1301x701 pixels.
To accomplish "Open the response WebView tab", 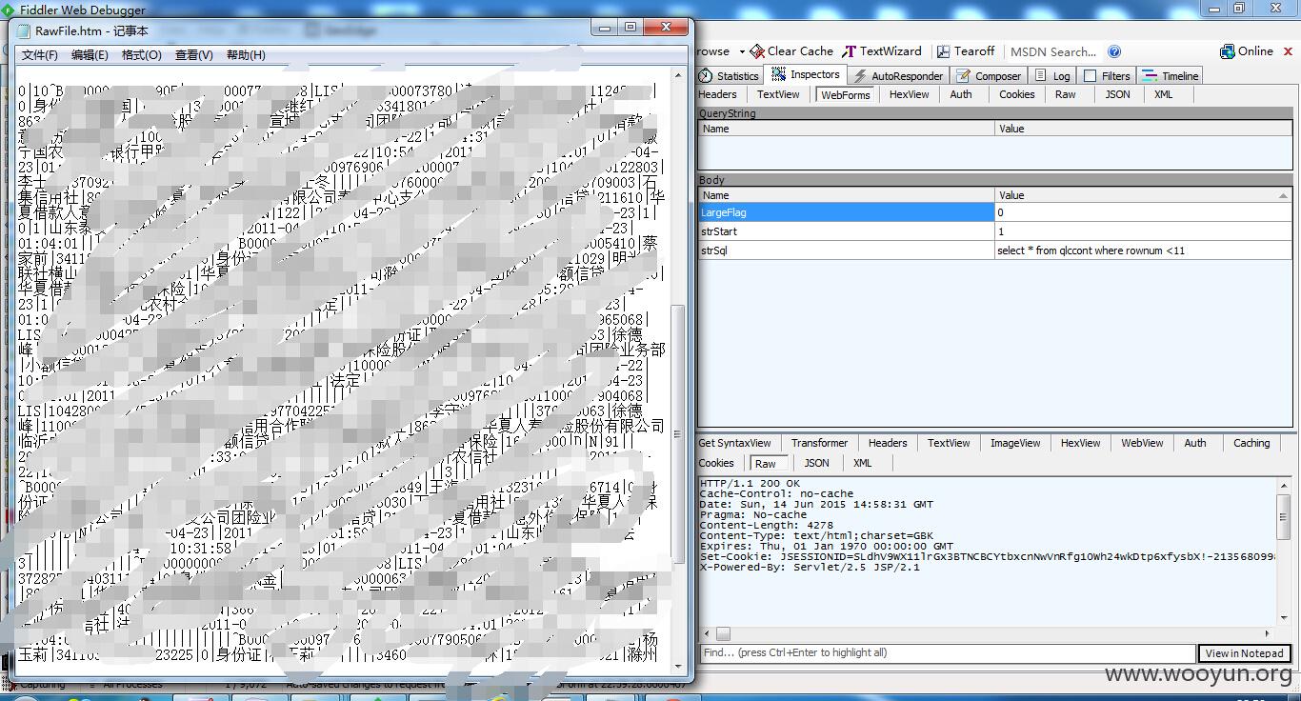I will pos(1142,443).
